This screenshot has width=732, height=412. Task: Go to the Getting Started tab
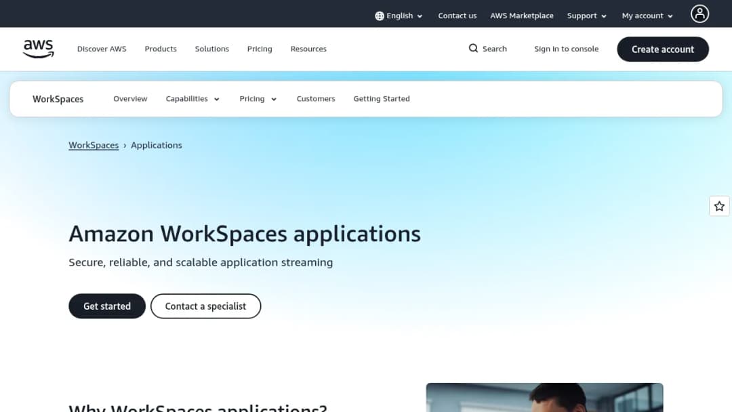[x=382, y=99]
